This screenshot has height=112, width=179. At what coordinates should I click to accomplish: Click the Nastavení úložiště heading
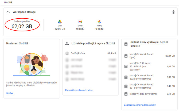tap(17, 43)
